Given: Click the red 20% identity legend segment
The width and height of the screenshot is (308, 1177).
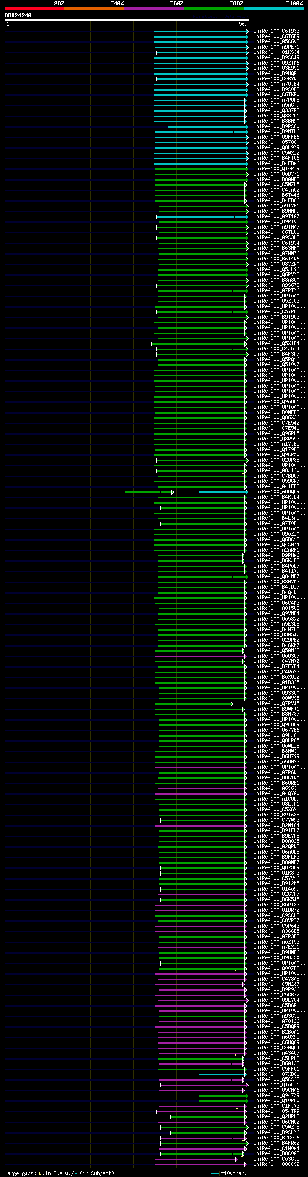Looking at the screenshot, I should [35, 9].
